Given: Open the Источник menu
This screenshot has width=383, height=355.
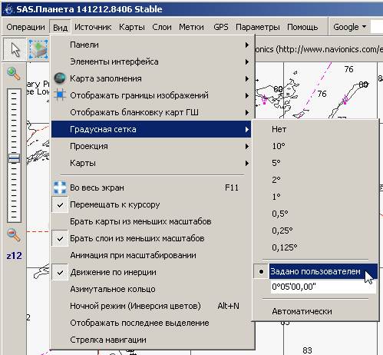Looking at the screenshot, I should coord(93,27).
